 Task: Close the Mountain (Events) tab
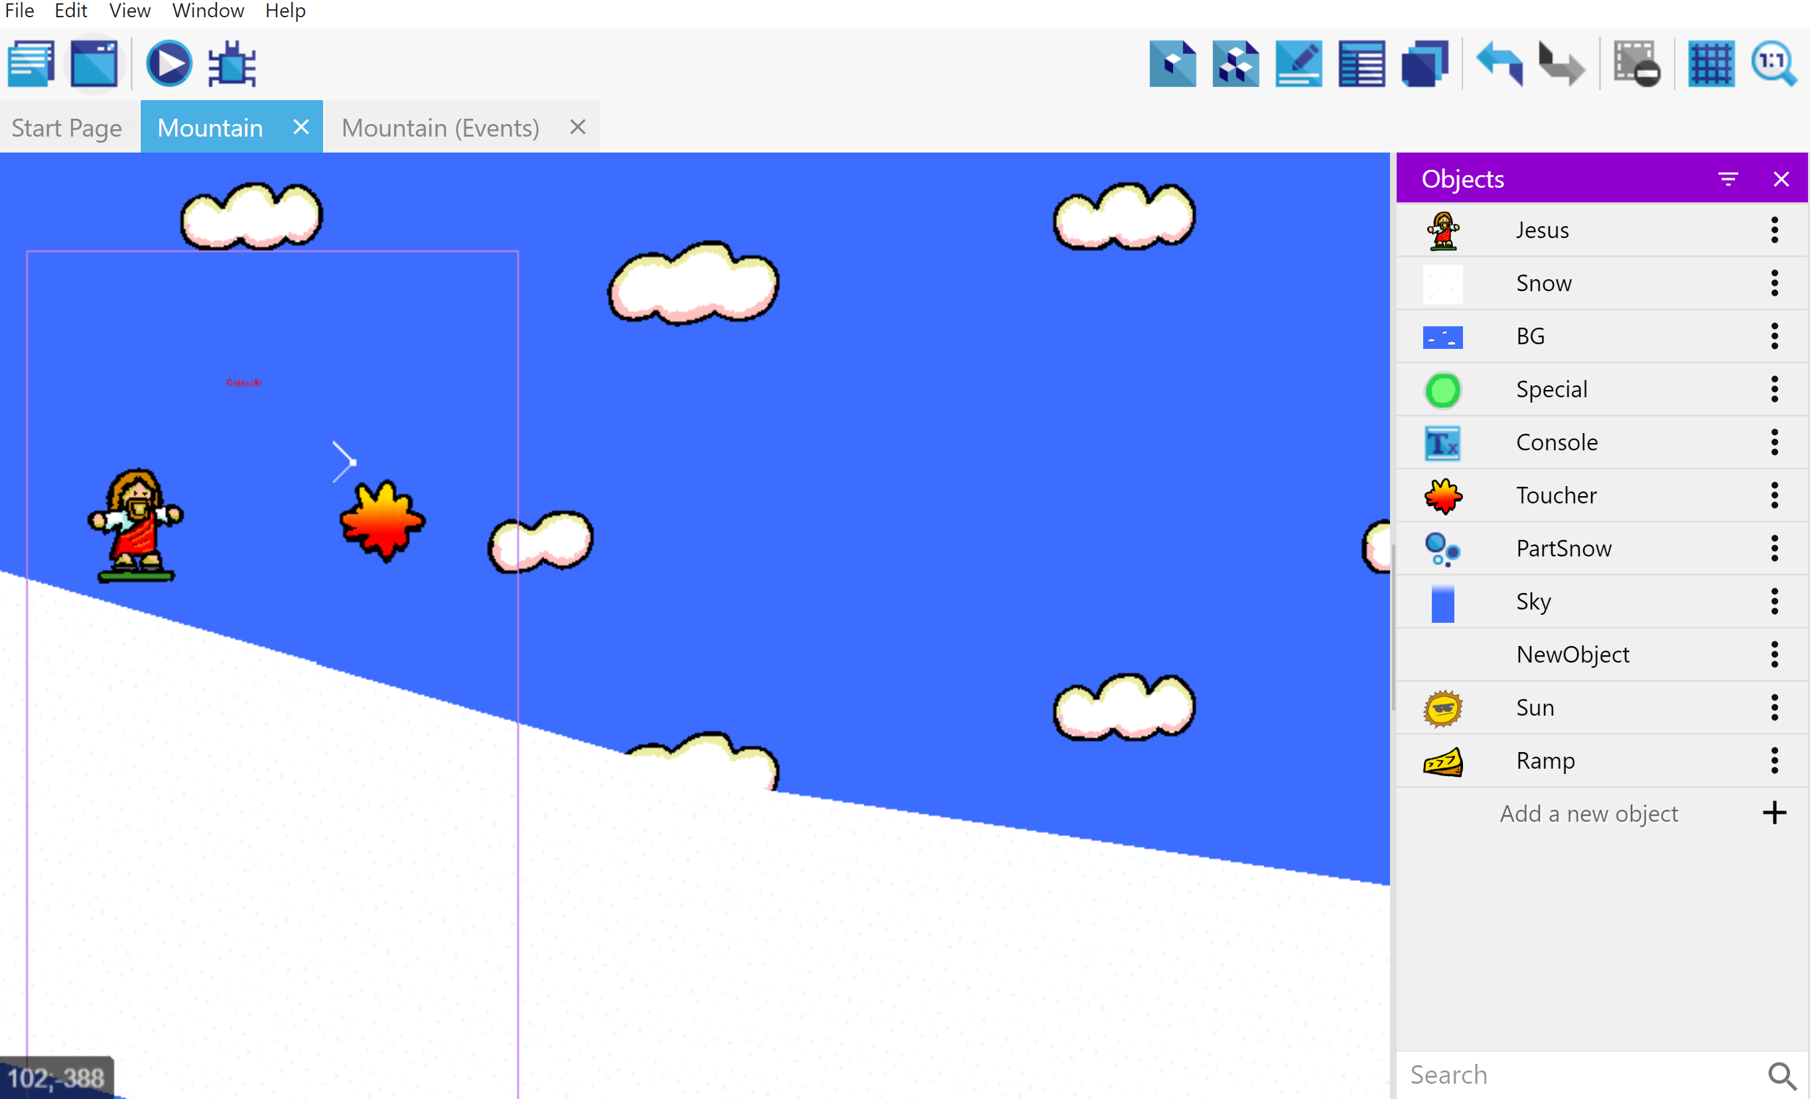tap(578, 127)
